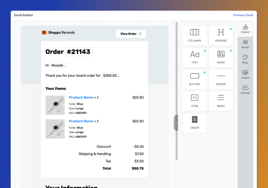
Task: Select the Mozelle name merge tag
Action: [x=57, y=66]
